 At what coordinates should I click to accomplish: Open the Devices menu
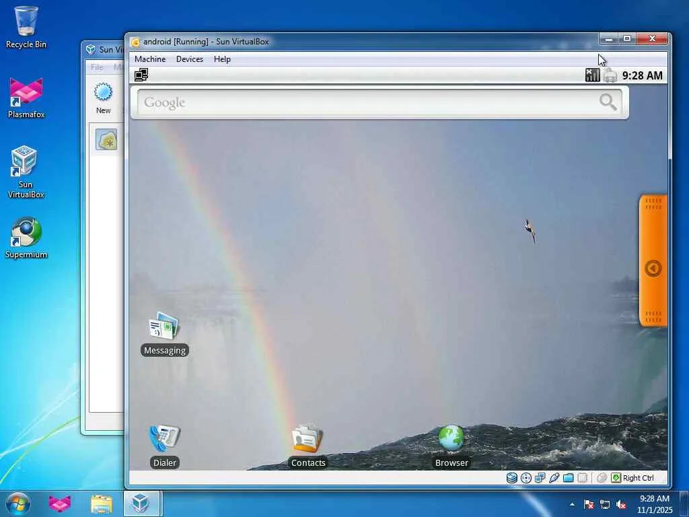point(189,59)
